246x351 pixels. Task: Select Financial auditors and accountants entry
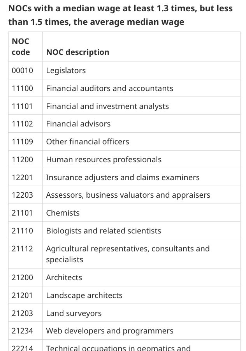coord(109,88)
